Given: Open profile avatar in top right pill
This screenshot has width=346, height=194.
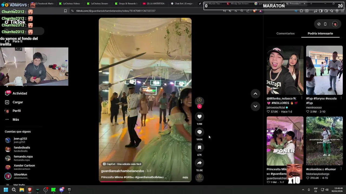Looking at the screenshot, I should [335, 24].
